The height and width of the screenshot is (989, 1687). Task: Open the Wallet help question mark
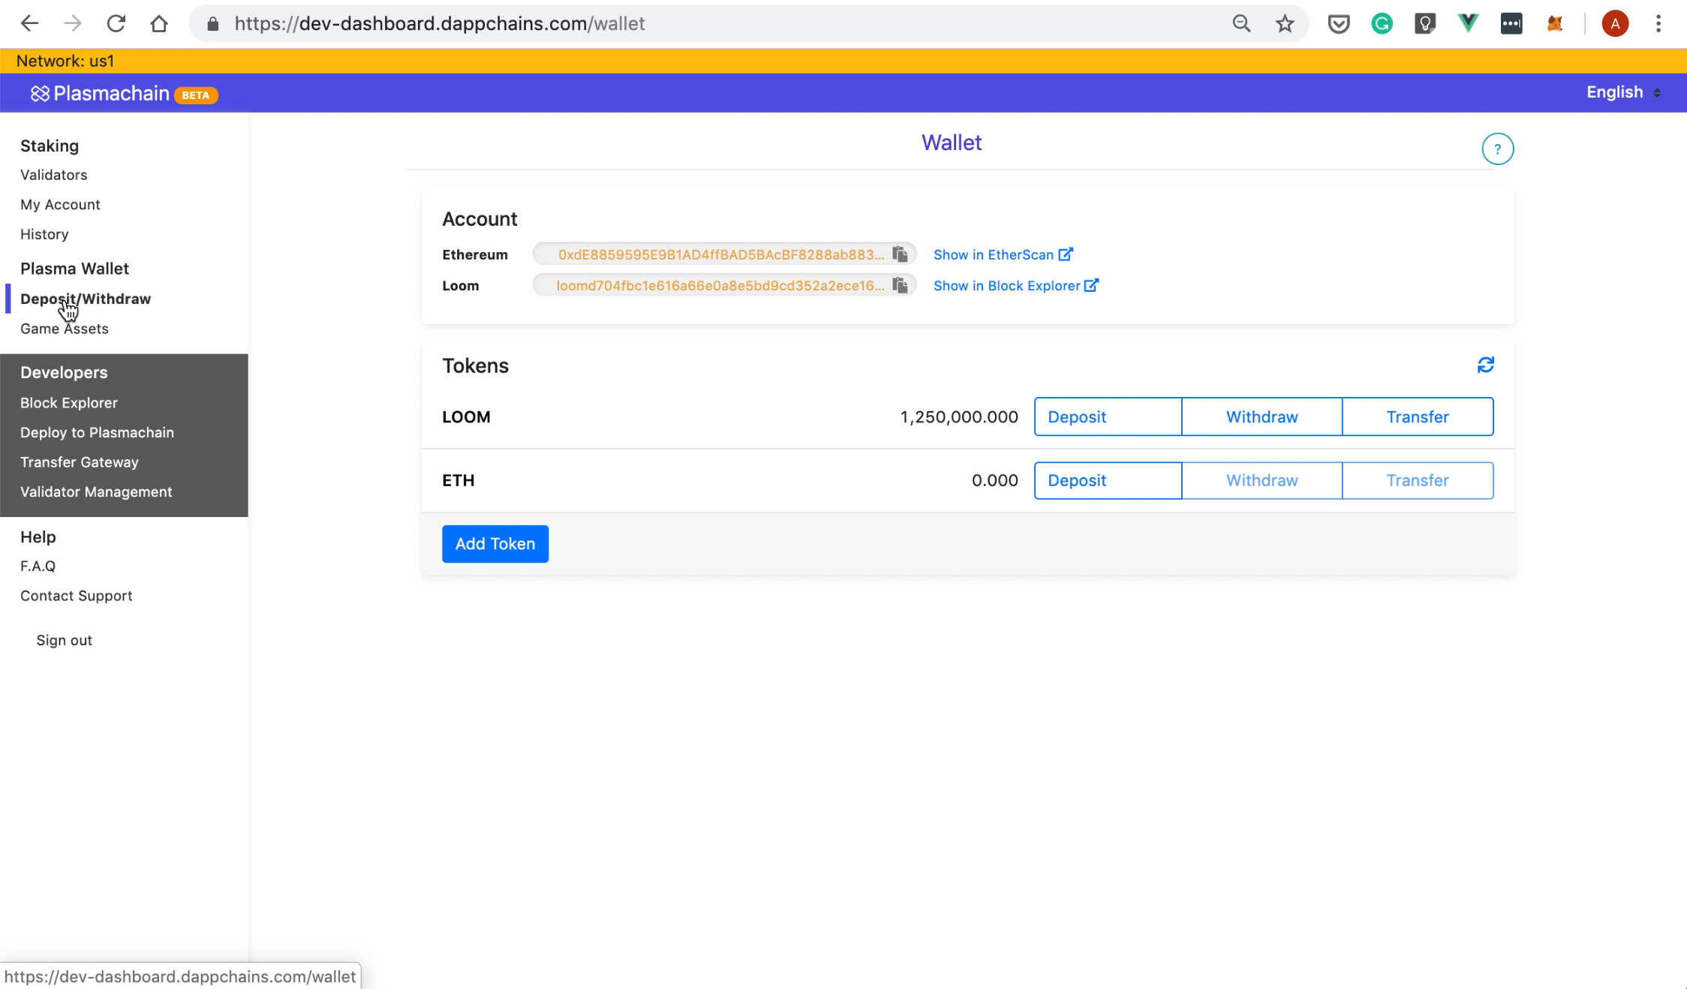pos(1497,149)
